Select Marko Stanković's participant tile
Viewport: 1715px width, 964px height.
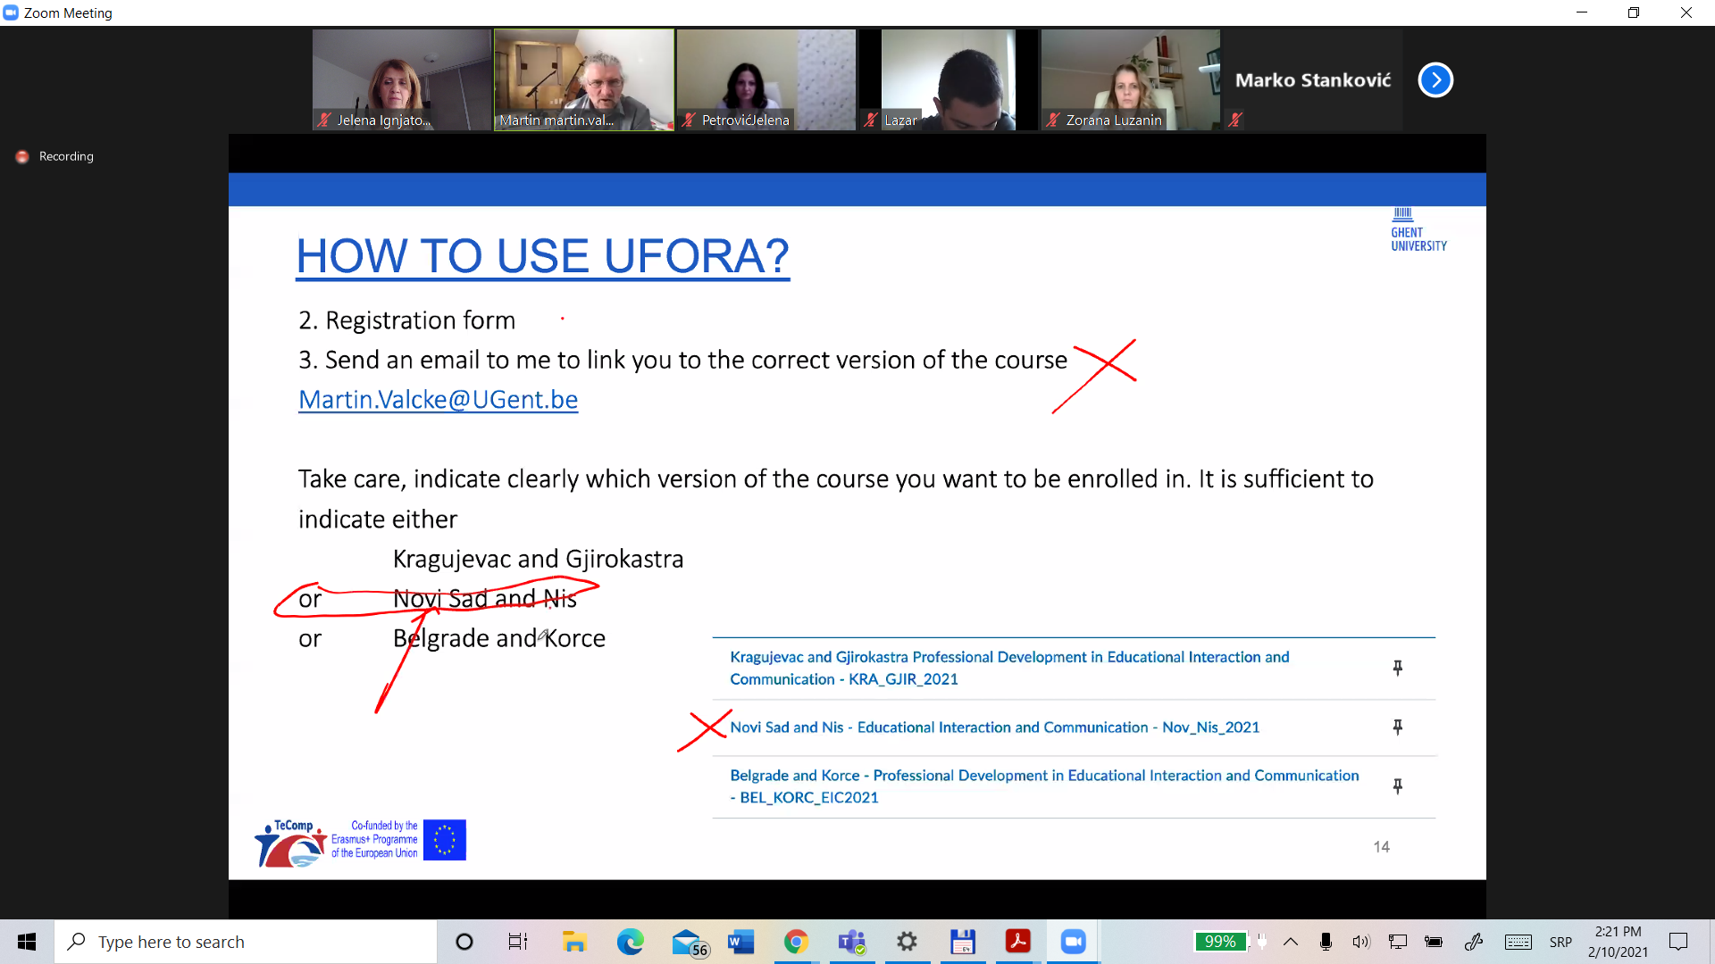point(1313,80)
